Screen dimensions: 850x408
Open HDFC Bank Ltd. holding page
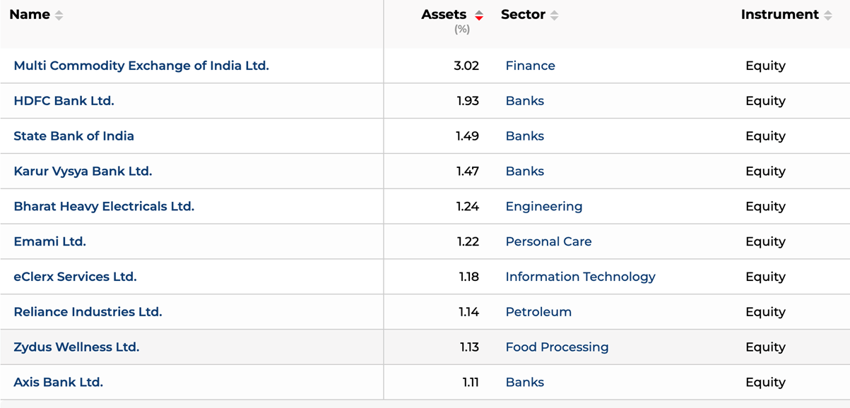(x=64, y=101)
